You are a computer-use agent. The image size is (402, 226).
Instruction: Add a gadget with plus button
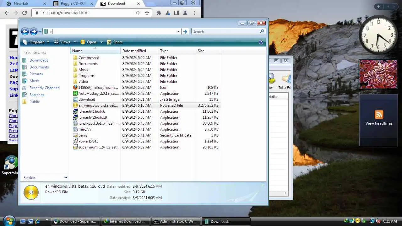(x=378, y=7)
